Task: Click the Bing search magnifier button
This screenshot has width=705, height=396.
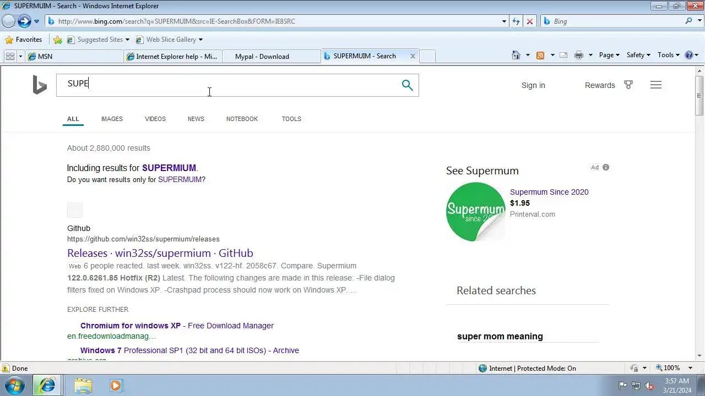Action: [407, 85]
